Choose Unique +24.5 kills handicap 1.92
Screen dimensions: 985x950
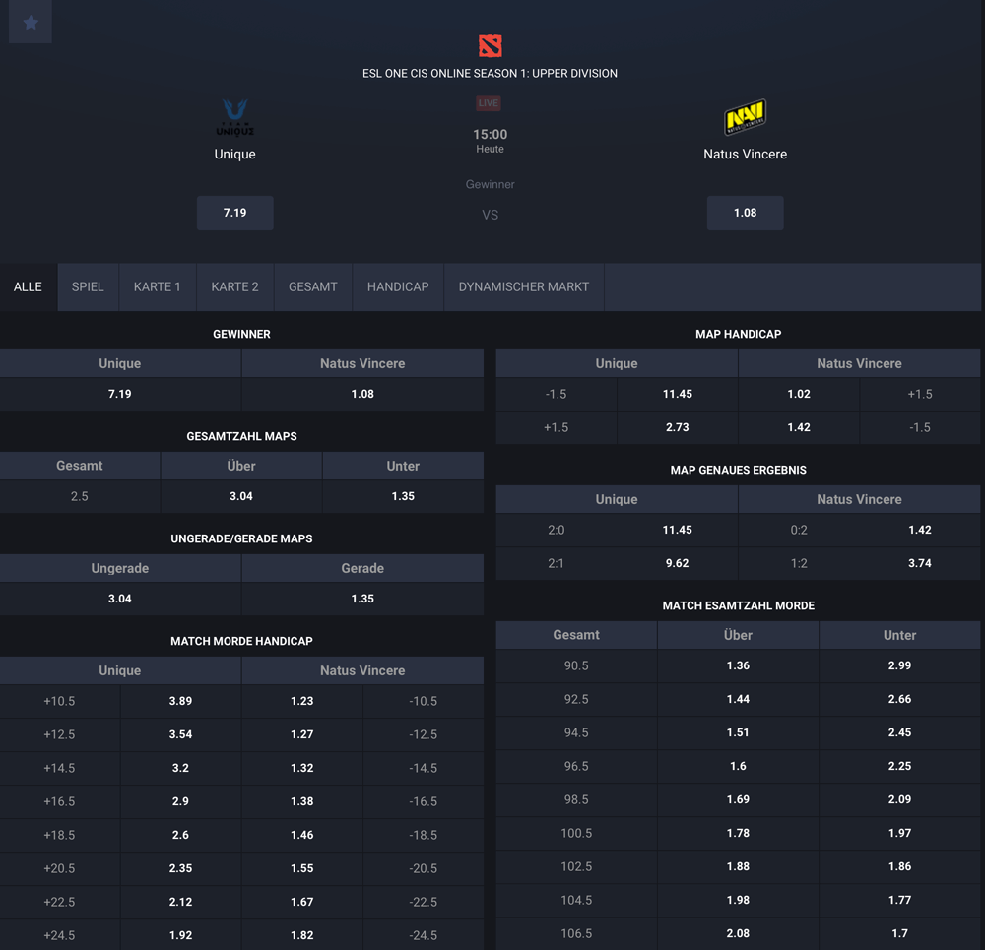(x=180, y=935)
